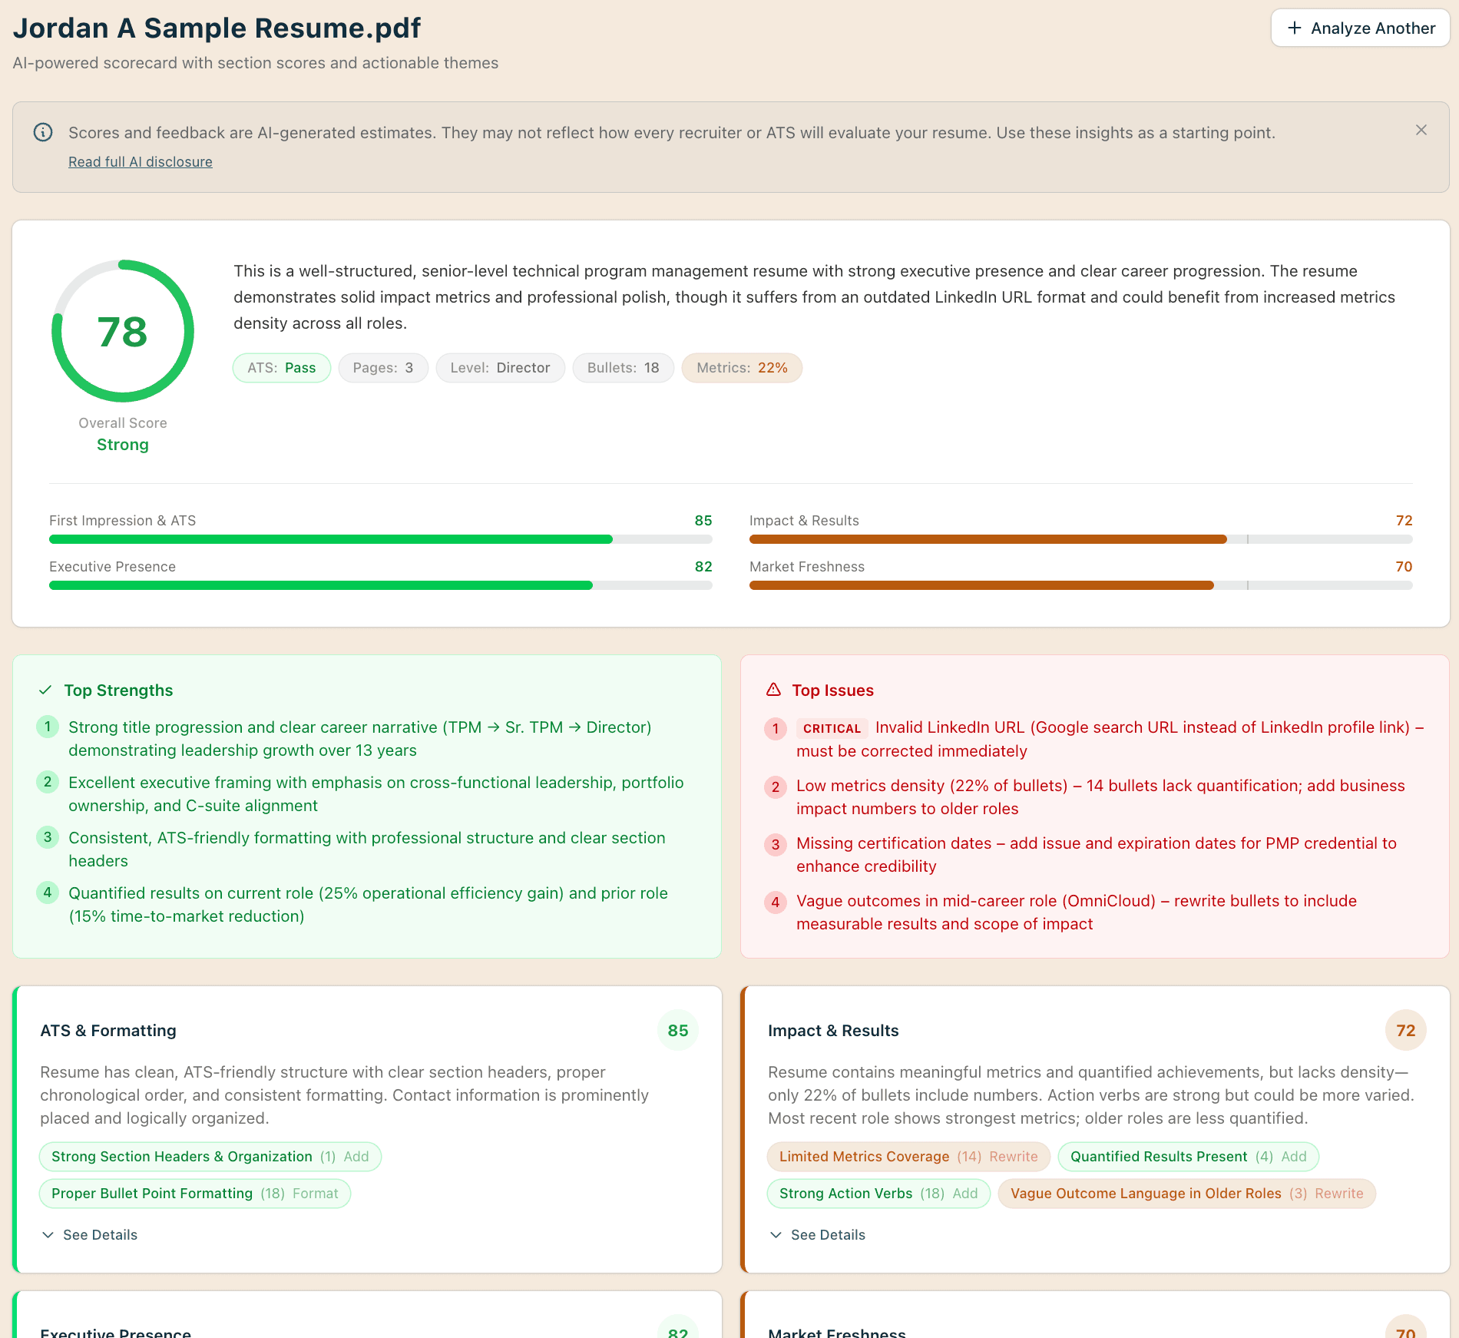Viewport: 1459px width, 1338px height.
Task: Click the ATS: Pass badge
Action: [x=281, y=367]
